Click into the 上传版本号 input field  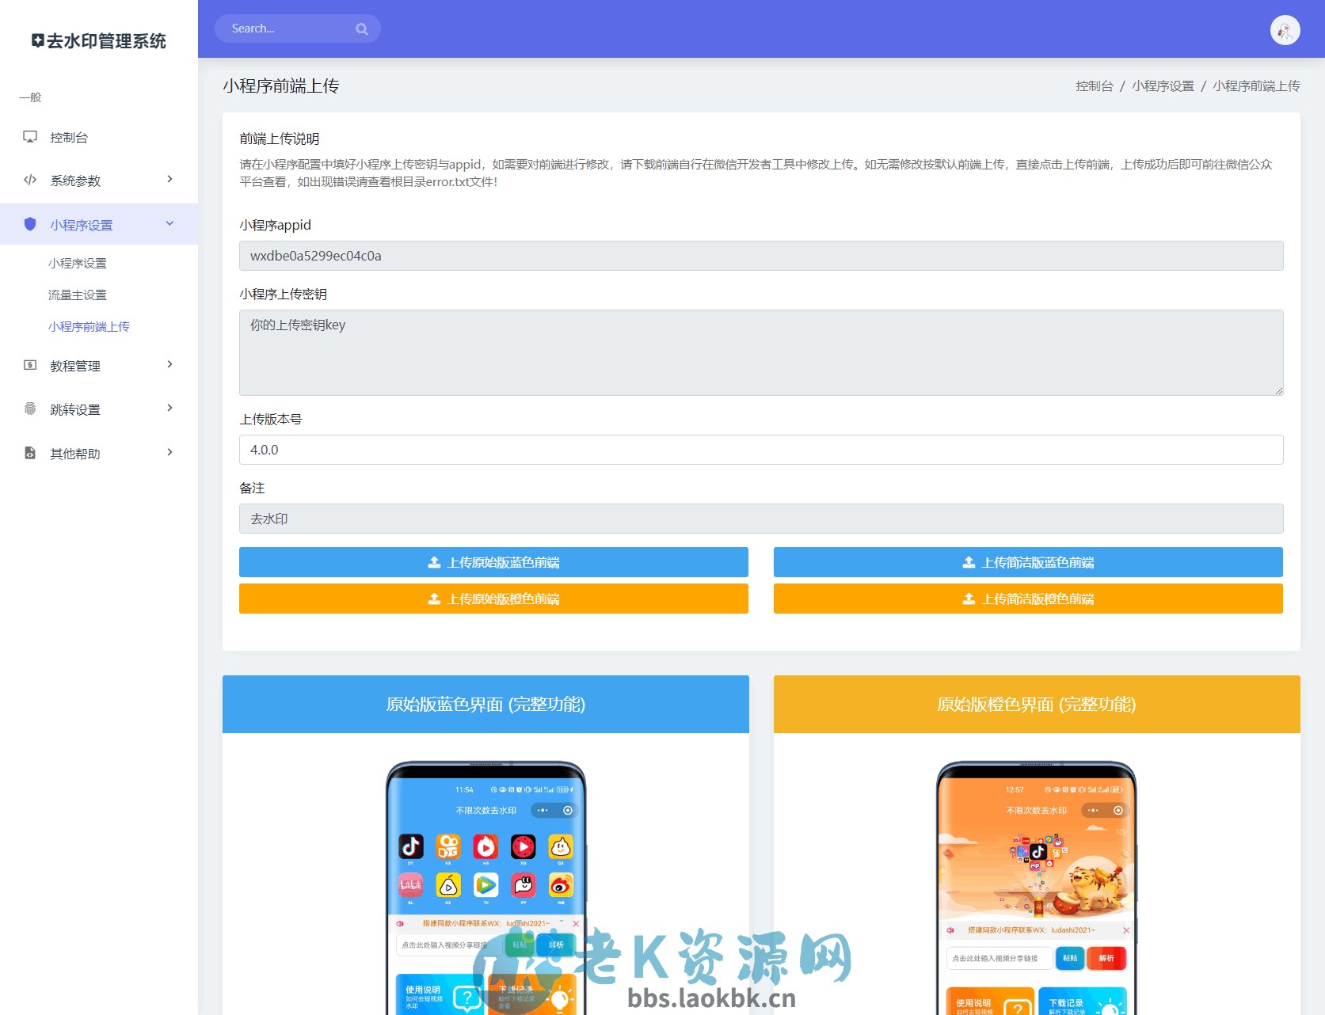pos(760,449)
